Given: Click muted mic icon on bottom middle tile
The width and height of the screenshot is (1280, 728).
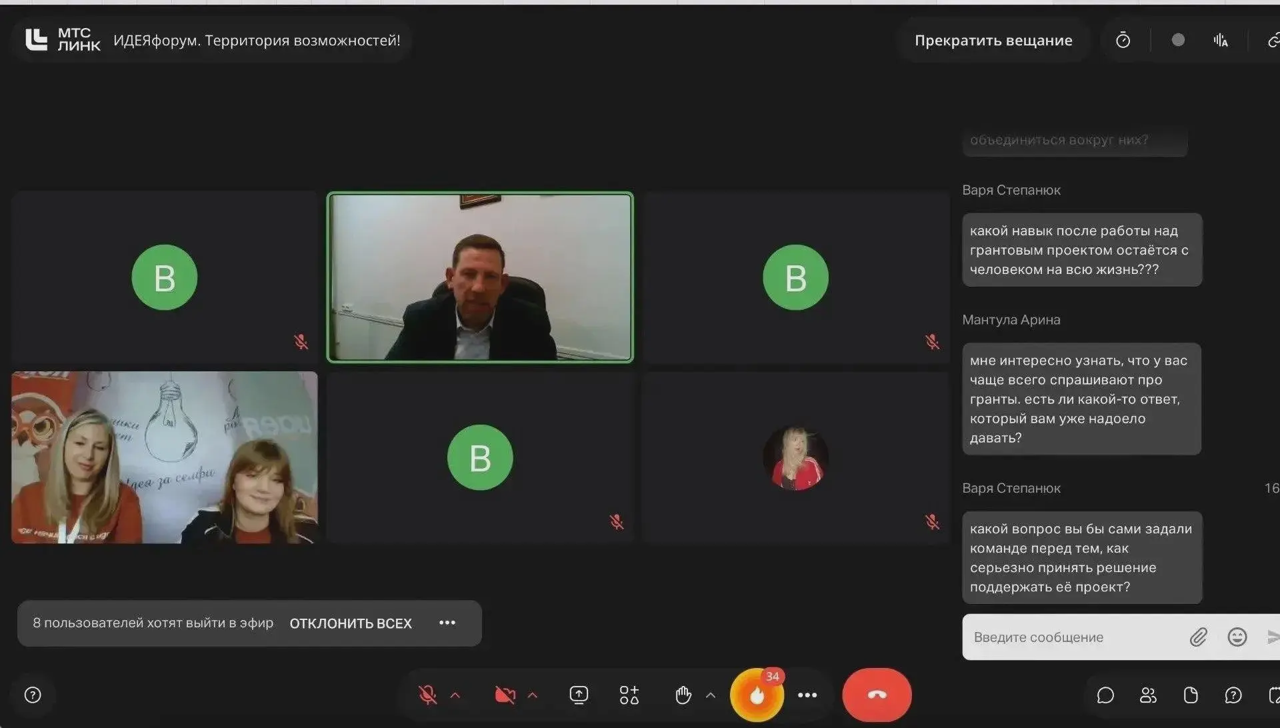Looking at the screenshot, I should [617, 522].
